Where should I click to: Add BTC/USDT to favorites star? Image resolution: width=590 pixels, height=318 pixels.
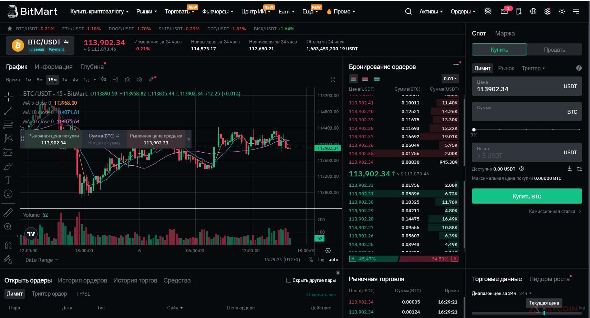coord(10,29)
